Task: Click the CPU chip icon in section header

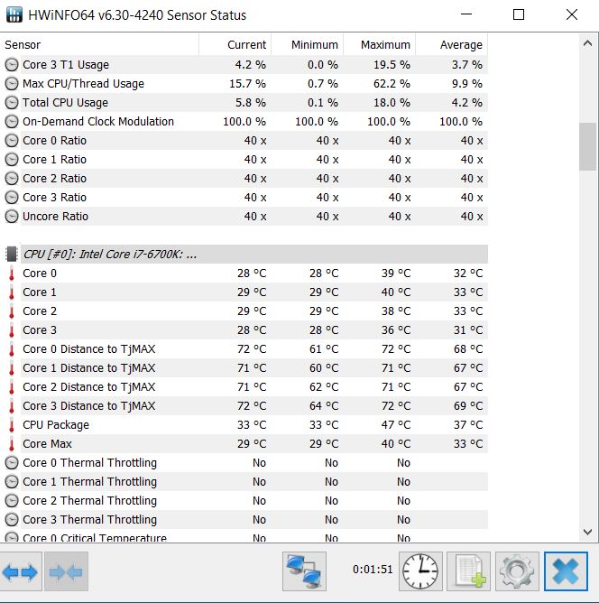Action: pyautogui.click(x=12, y=255)
